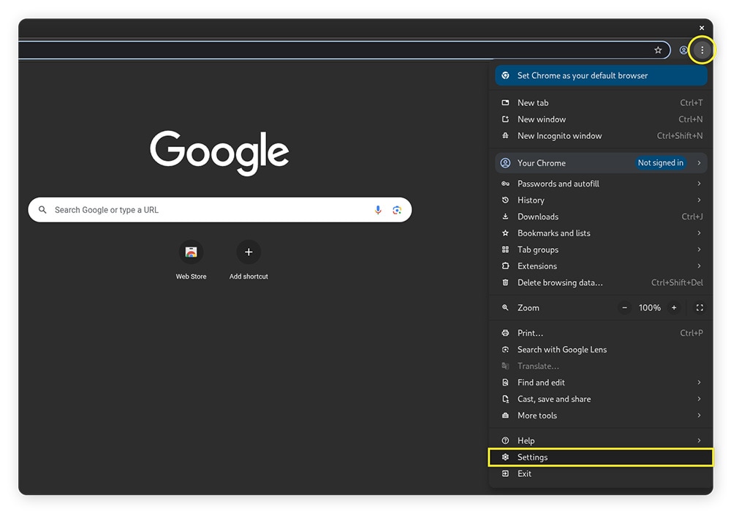
Task: Choose New window menu entry
Action: click(x=601, y=119)
